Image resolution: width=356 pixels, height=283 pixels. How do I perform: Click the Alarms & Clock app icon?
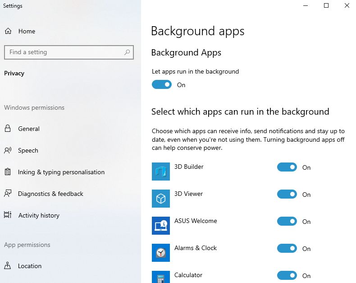[x=161, y=253]
